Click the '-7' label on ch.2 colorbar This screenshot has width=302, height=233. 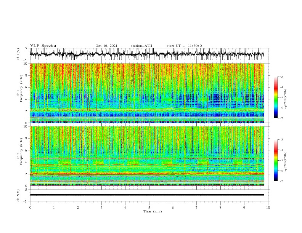pyautogui.click(x=281, y=181)
